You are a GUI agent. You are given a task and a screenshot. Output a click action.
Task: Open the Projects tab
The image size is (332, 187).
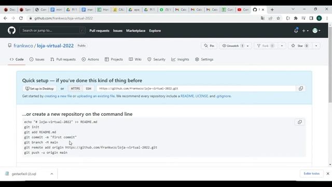click(x=114, y=59)
